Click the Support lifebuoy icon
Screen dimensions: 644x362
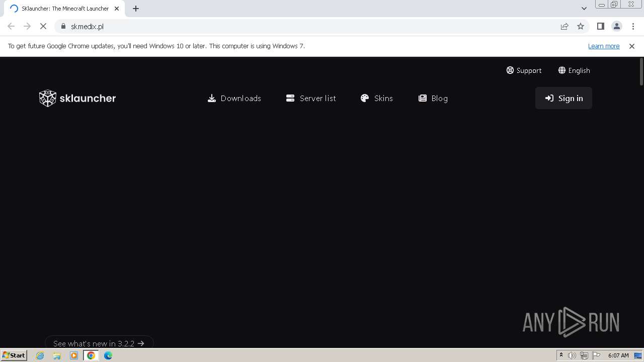point(510,70)
